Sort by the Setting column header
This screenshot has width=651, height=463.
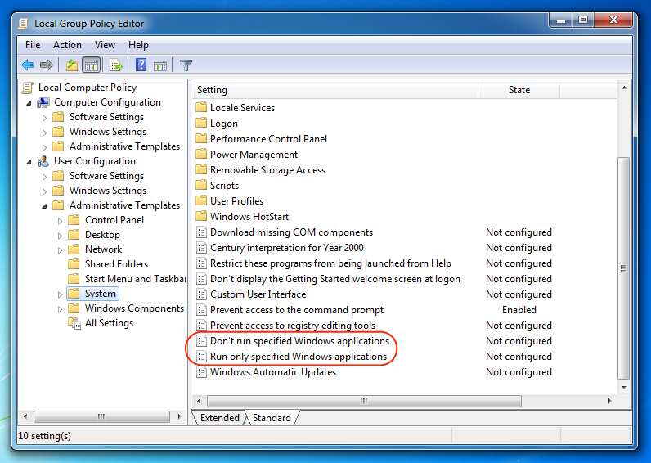coord(335,90)
